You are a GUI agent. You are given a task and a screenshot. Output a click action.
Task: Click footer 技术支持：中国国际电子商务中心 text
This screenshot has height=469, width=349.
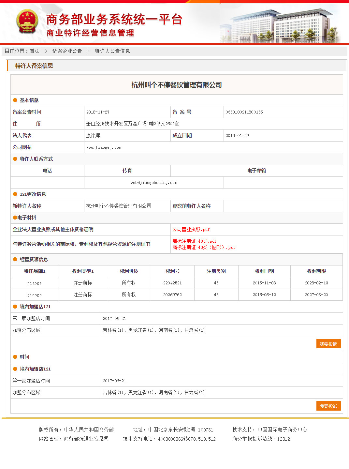(269, 430)
